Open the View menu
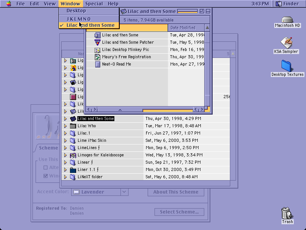This screenshot has height=230, width=306. 50,4
